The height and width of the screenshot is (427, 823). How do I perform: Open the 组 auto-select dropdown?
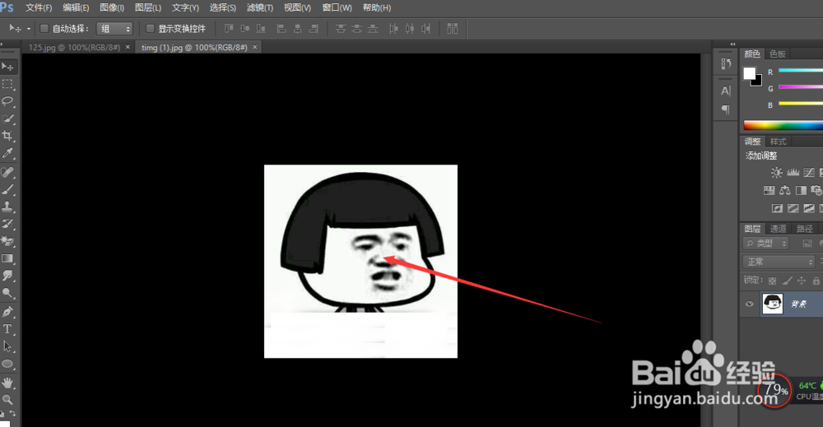114,29
